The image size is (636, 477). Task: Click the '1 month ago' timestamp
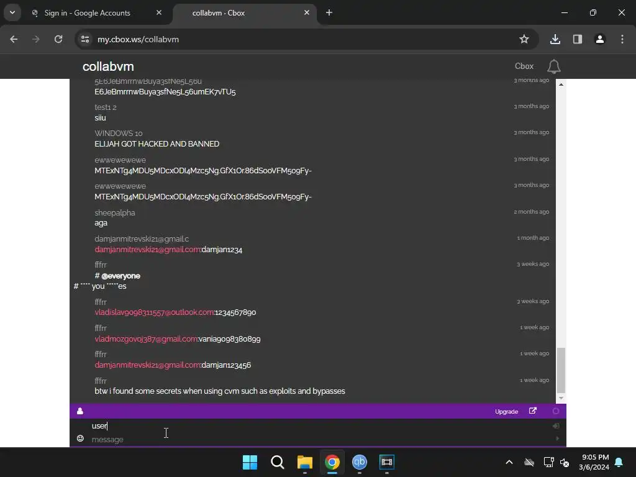pyautogui.click(x=533, y=238)
